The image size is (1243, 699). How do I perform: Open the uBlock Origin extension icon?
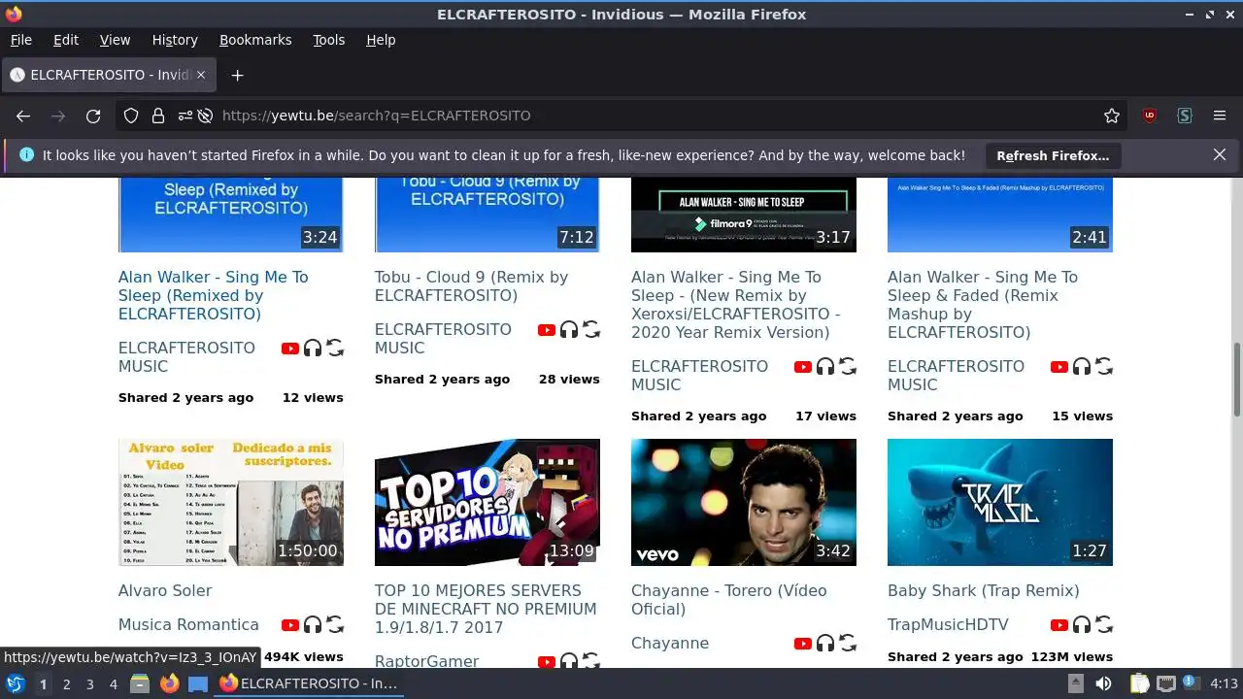pyautogui.click(x=1150, y=116)
